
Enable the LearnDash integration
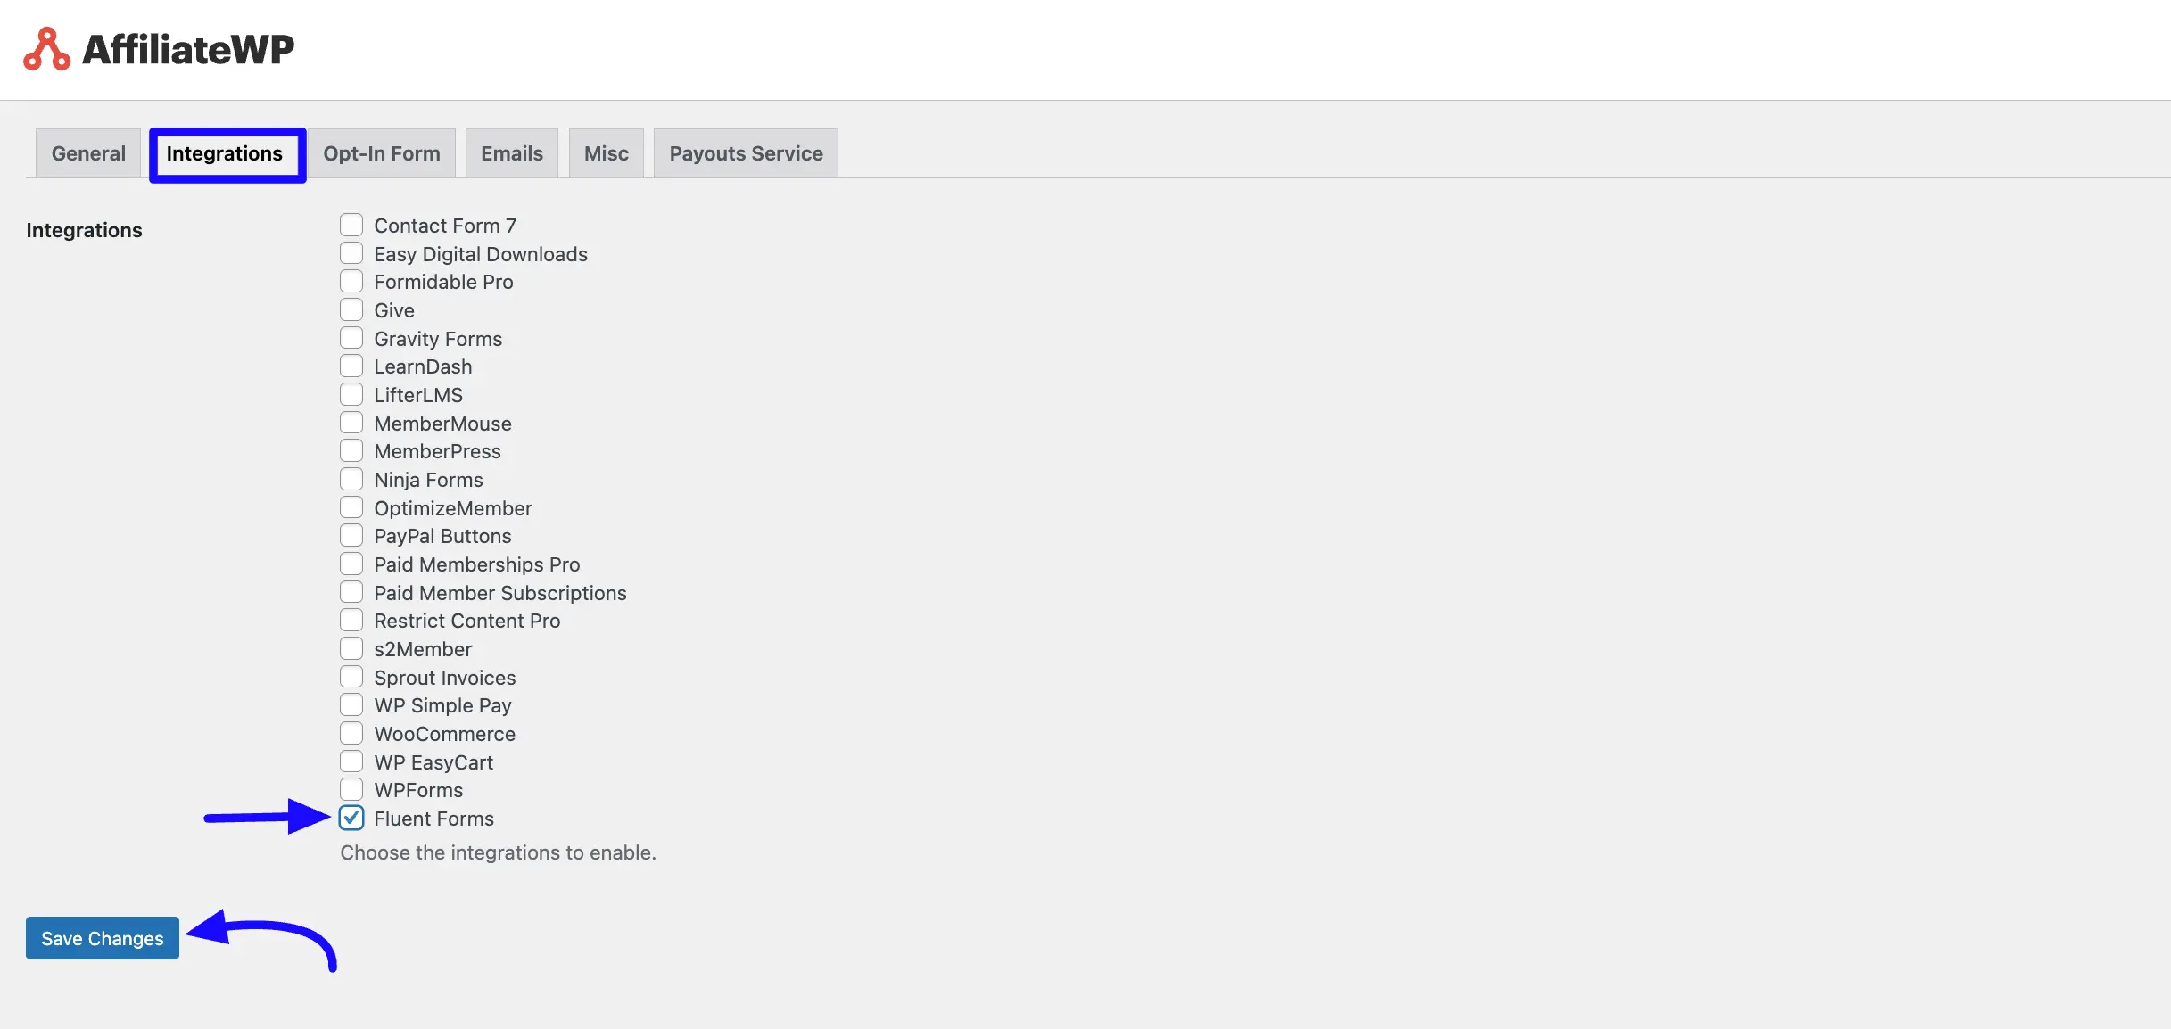[351, 366]
